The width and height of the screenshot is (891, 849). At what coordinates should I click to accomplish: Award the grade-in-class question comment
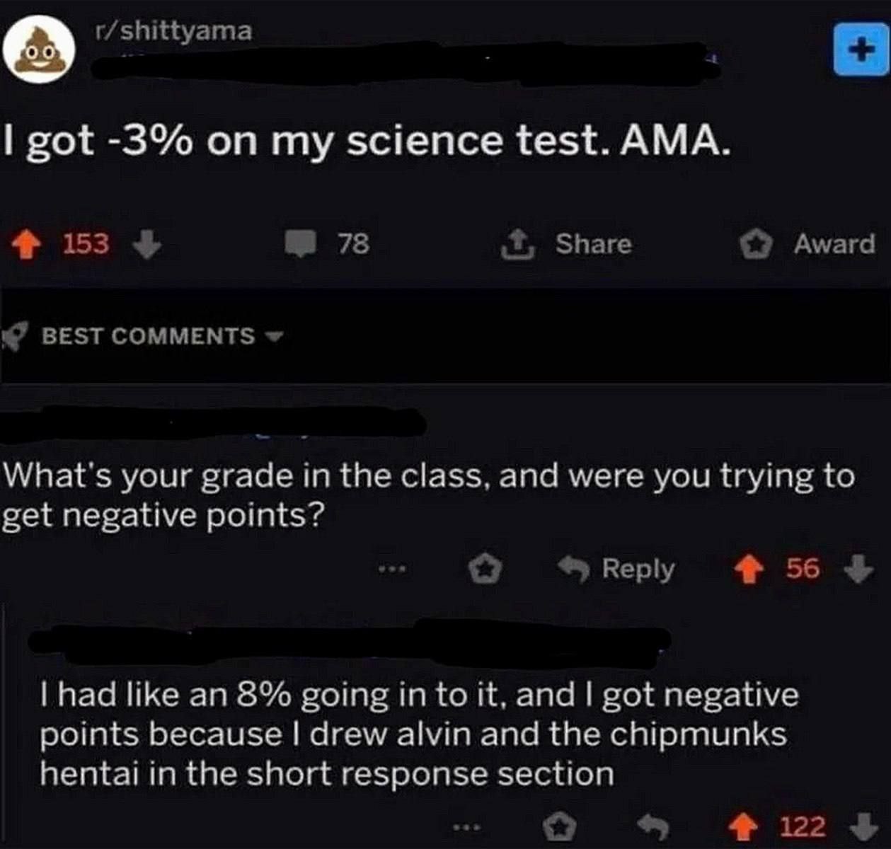pyautogui.click(x=486, y=568)
